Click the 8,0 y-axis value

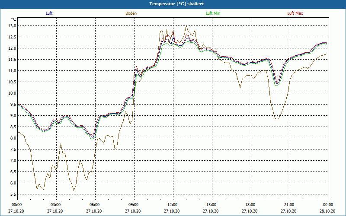(13, 138)
